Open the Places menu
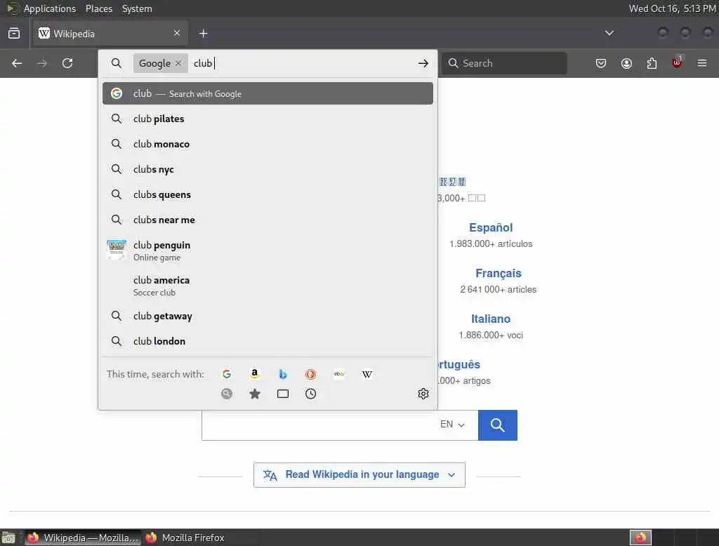 pyautogui.click(x=98, y=8)
